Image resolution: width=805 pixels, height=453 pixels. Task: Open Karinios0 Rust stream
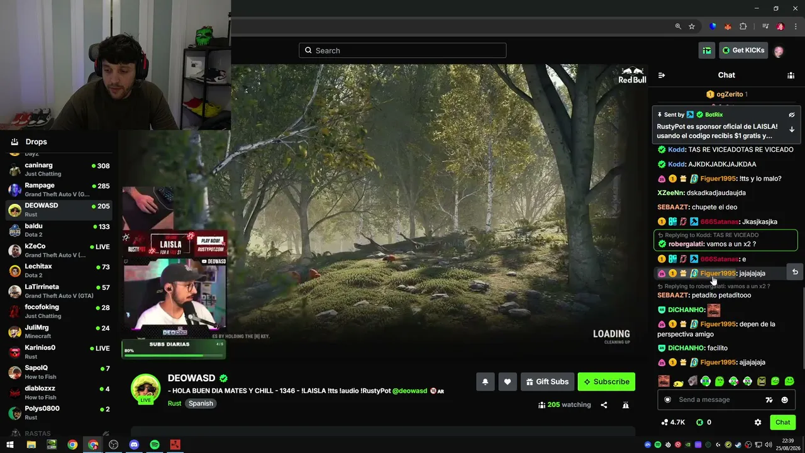pos(58,352)
